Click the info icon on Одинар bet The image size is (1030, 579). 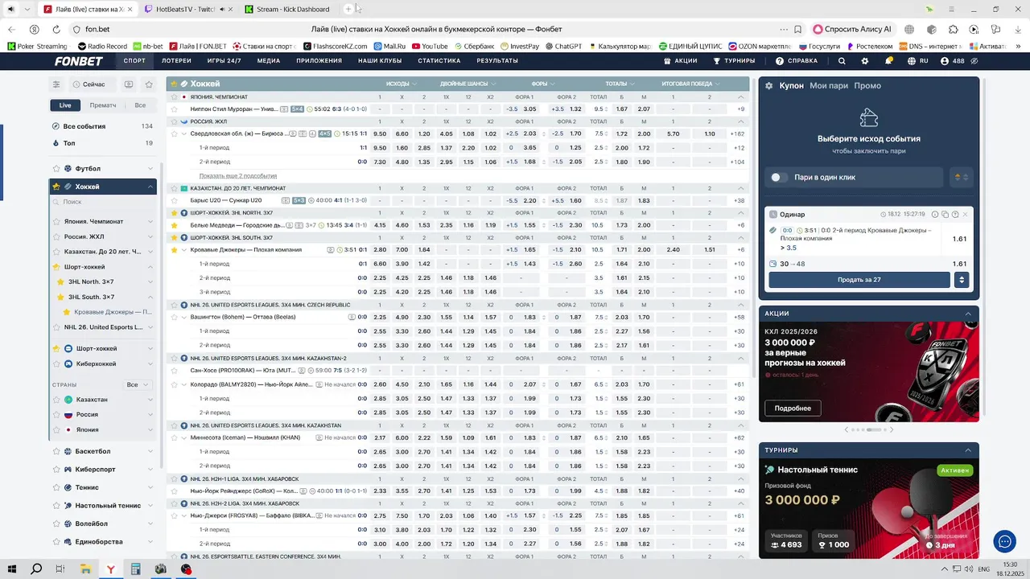(x=934, y=215)
